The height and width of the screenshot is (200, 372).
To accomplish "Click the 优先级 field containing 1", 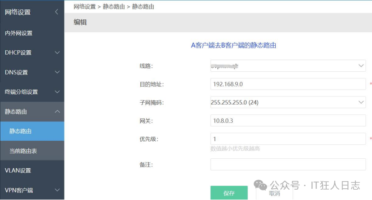I will coord(288,139).
